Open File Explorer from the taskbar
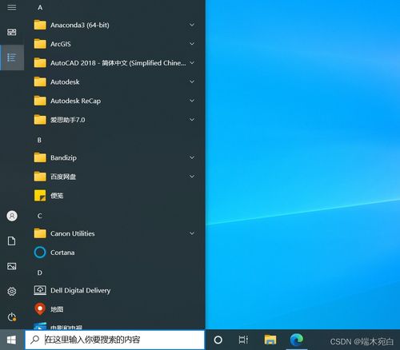 pyautogui.click(x=270, y=340)
